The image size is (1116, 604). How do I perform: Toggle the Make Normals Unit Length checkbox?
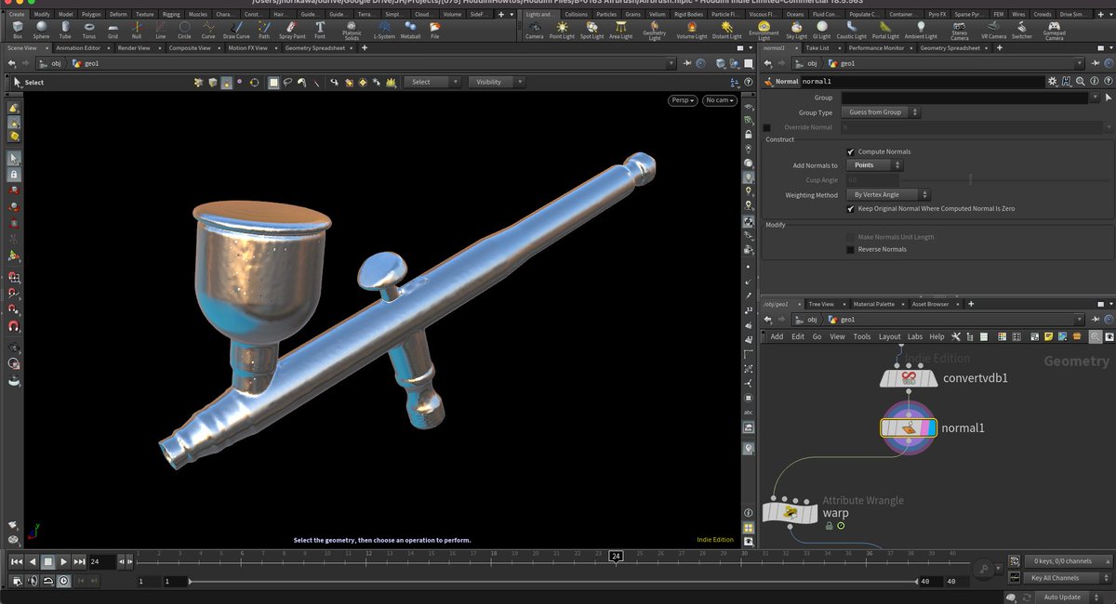pos(851,237)
